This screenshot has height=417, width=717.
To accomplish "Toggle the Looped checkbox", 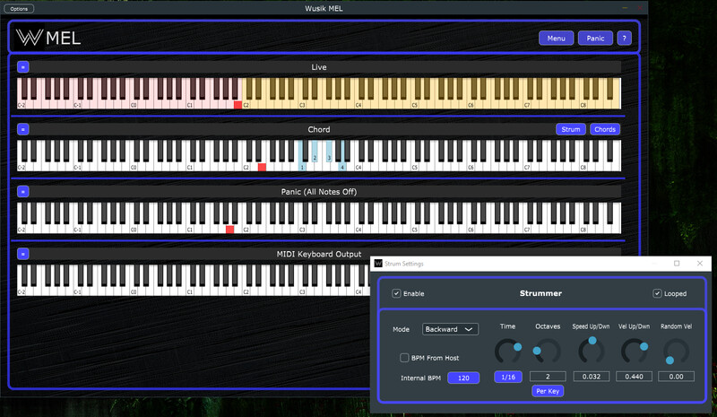I will pos(657,293).
